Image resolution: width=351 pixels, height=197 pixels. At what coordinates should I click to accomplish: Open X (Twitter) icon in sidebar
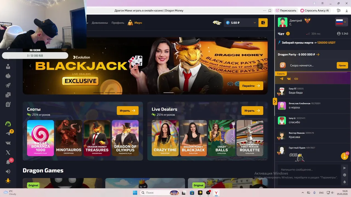coord(8,152)
